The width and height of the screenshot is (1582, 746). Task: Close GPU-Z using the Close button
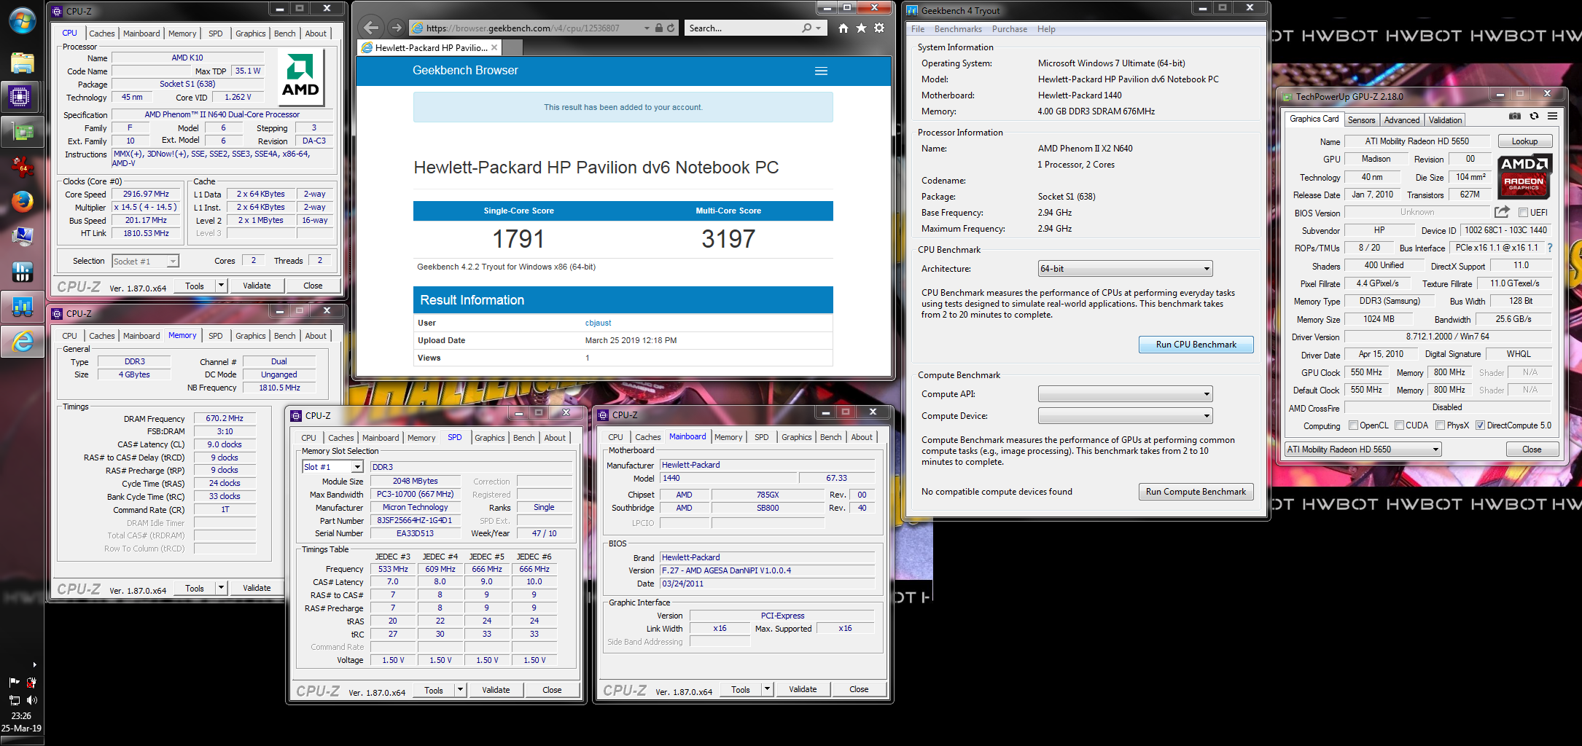[1532, 449]
